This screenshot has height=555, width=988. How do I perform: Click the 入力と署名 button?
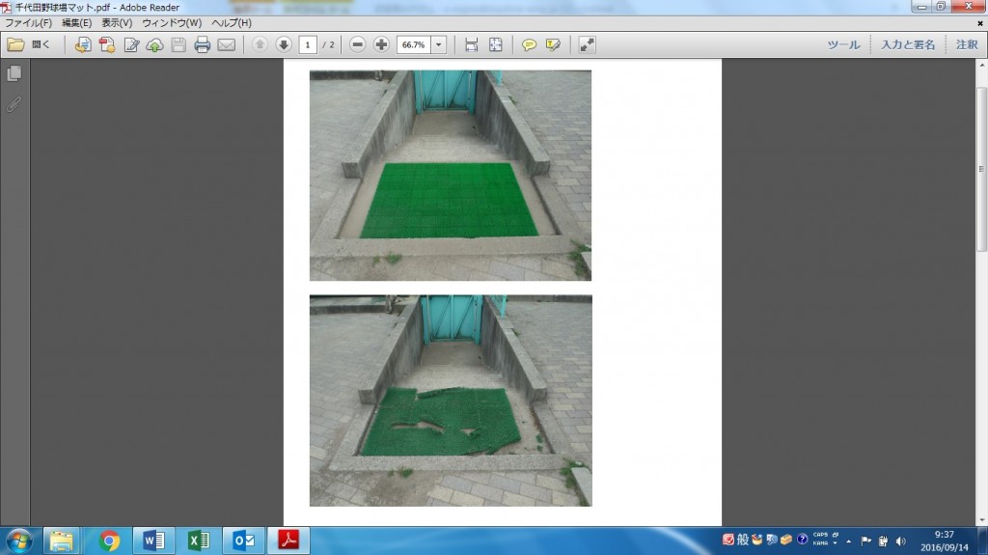(908, 44)
